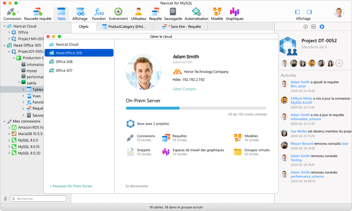The image size is (352, 211).
Task: Open the Utilisateur toolbar icon
Action: (x=138, y=12)
